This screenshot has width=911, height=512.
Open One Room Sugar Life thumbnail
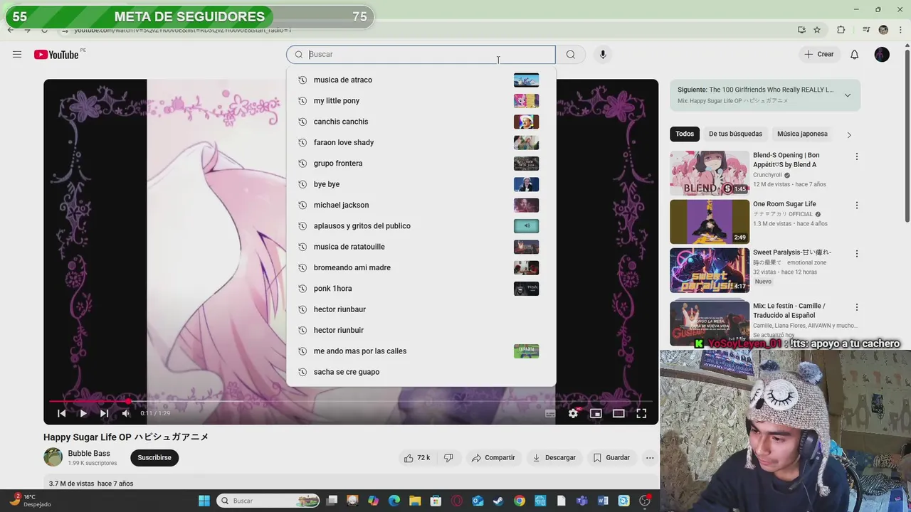click(710, 222)
